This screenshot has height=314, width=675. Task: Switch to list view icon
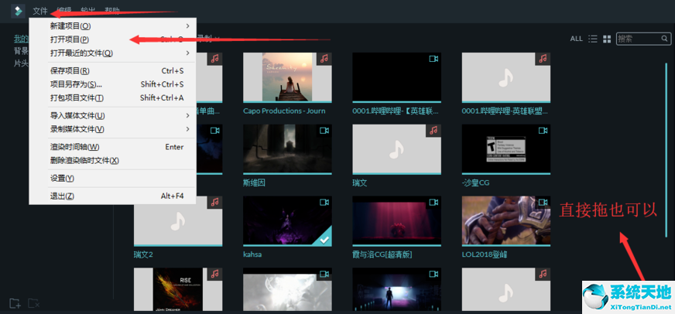pyautogui.click(x=593, y=39)
